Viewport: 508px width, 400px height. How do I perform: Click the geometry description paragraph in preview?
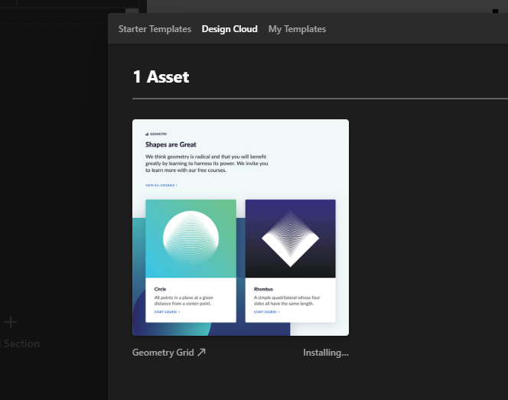207,163
